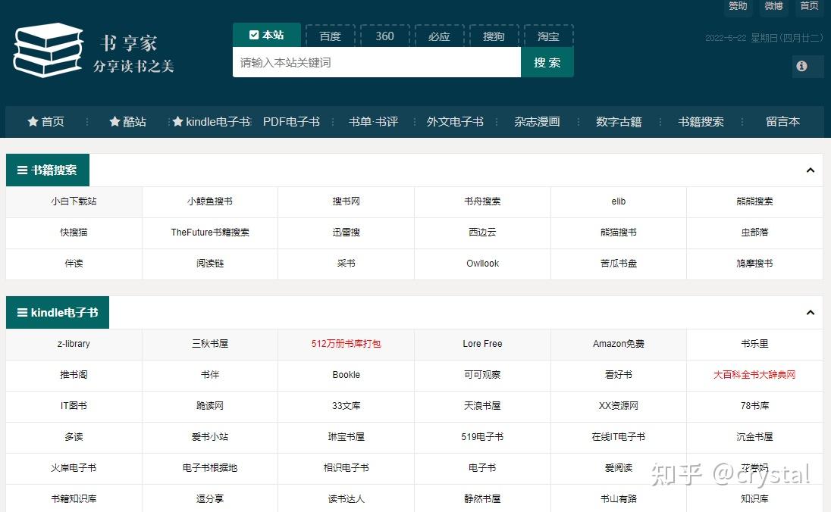Screen dimensions: 831x512
Task: Open the 杂志漫画 menu item
Action: coord(537,122)
